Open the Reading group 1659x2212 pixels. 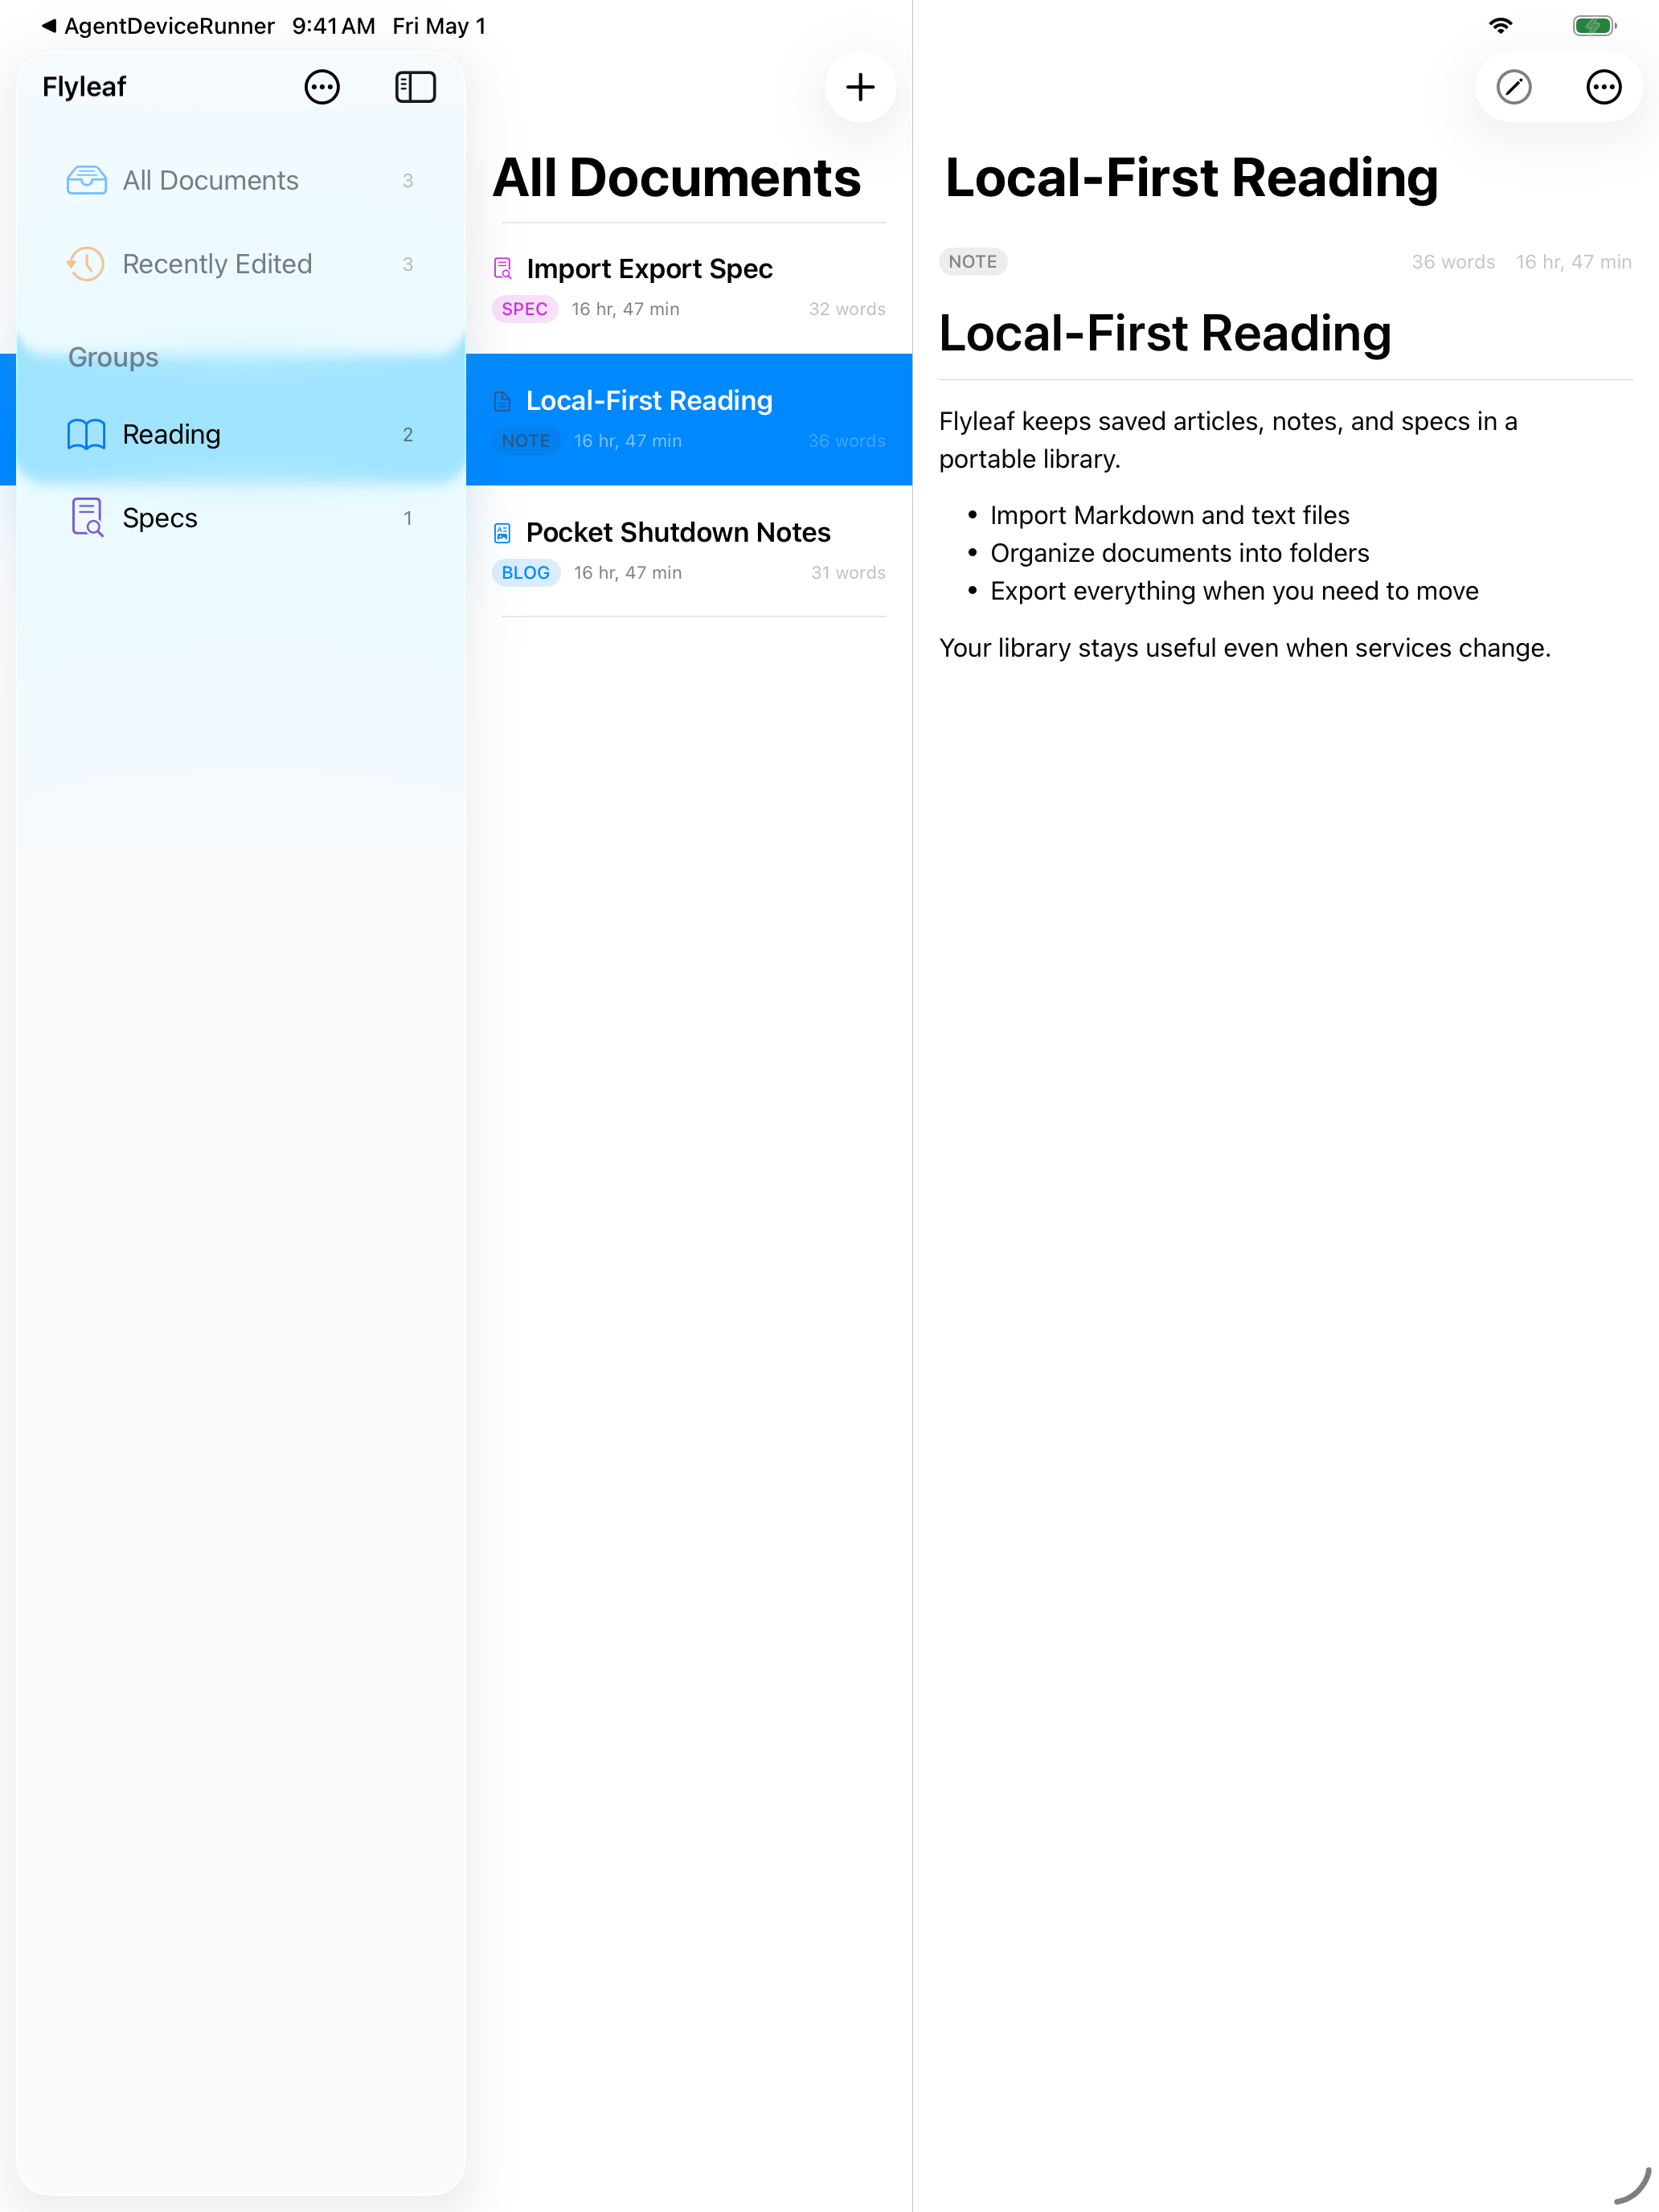coord(241,434)
